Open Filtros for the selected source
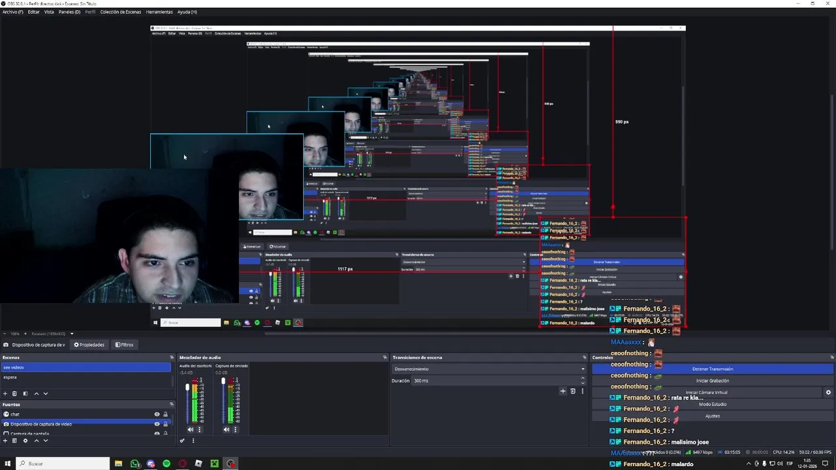The height and width of the screenshot is (470, 836). click(124, 345)
